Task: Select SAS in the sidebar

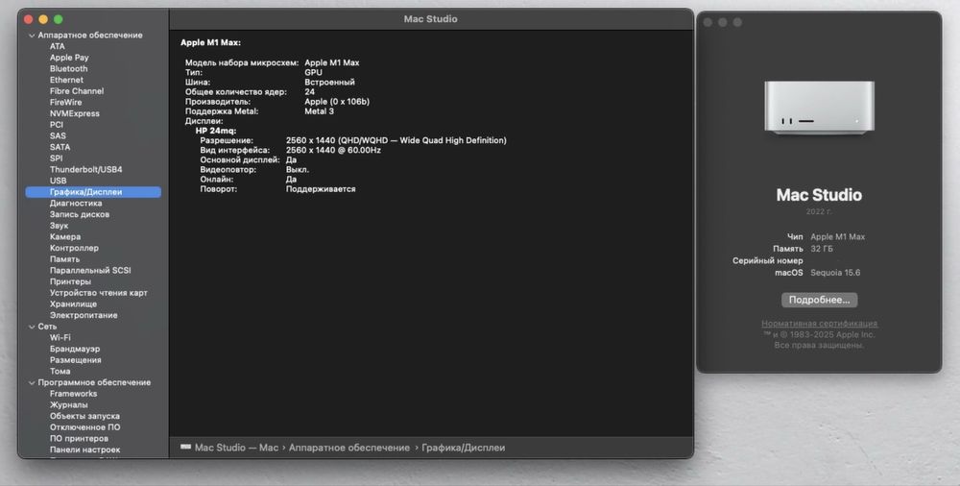Action: pyautogui.click(x=58, y=135)
